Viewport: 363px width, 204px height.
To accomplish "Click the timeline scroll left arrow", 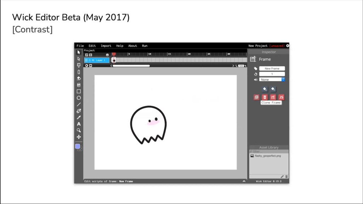I will (111, 66).
